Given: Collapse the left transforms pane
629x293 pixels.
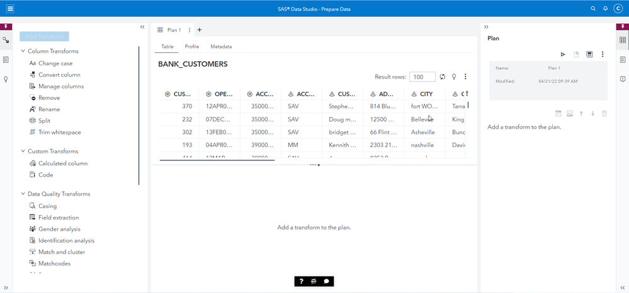Looking at the screenshot, I should 142,27.
